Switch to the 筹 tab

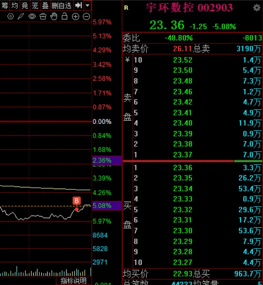pos(5,5)
